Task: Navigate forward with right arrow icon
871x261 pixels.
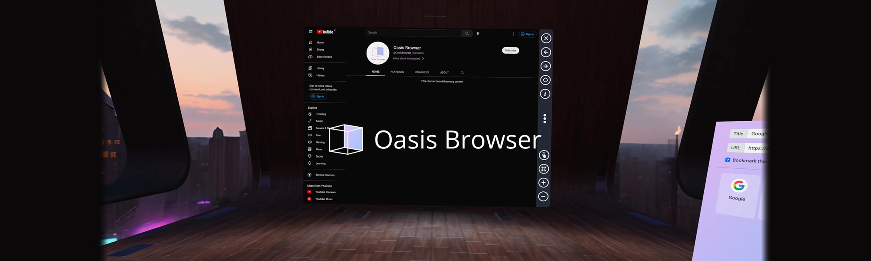Action: click(x=546, y=66)
